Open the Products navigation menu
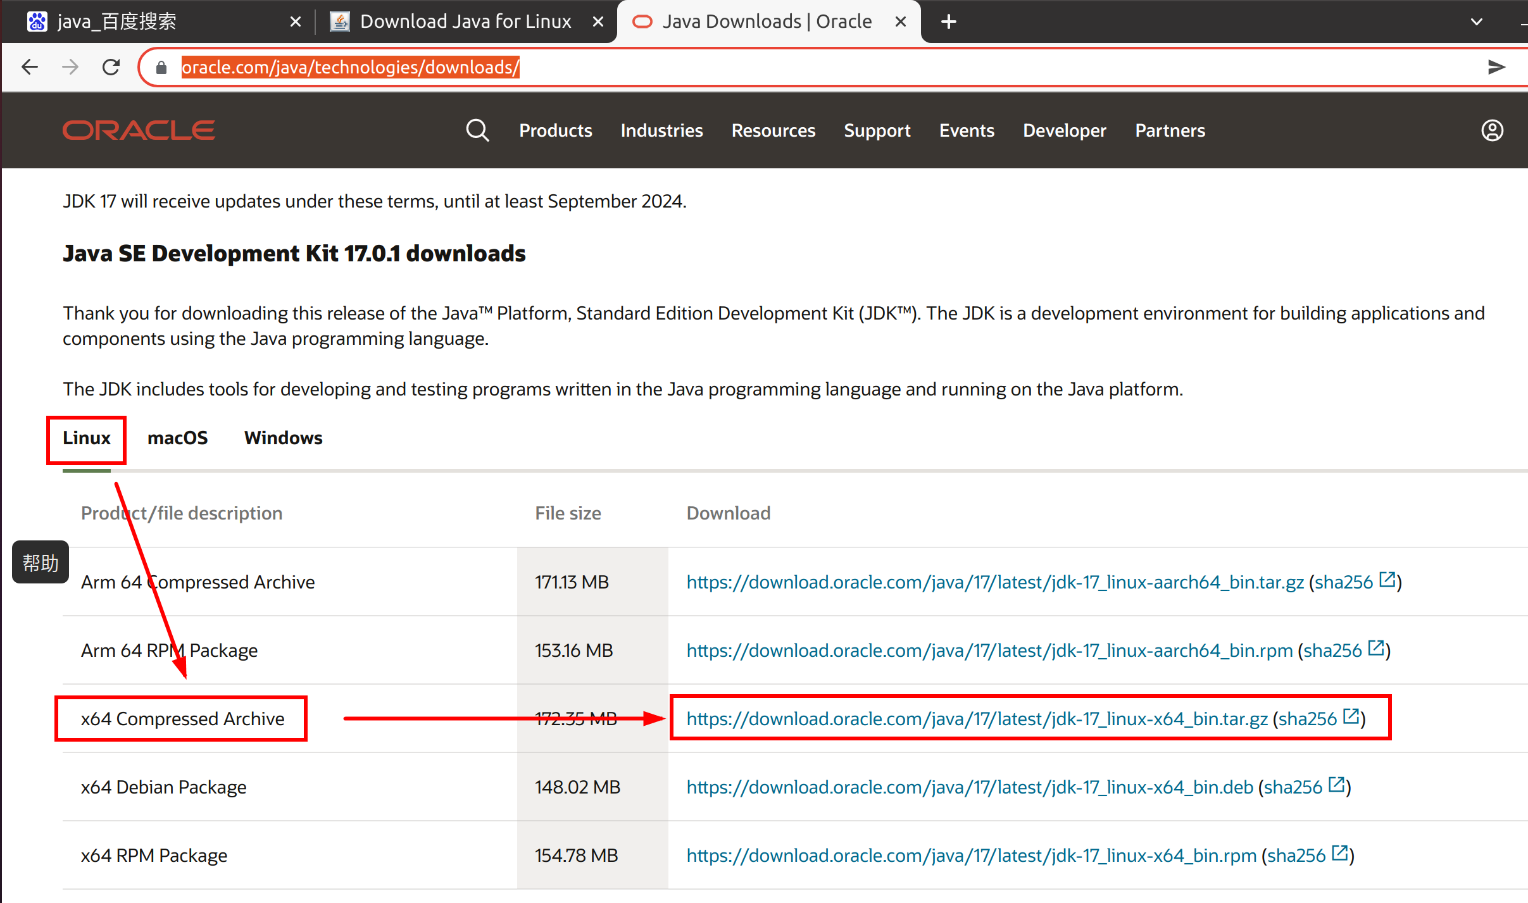Screen dimensions: 1528x903 tap(555, 130)
